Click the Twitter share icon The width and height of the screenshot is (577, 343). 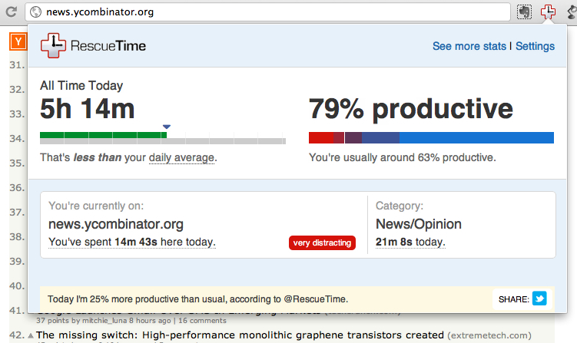pyautogui.click(x=539, y=298)
